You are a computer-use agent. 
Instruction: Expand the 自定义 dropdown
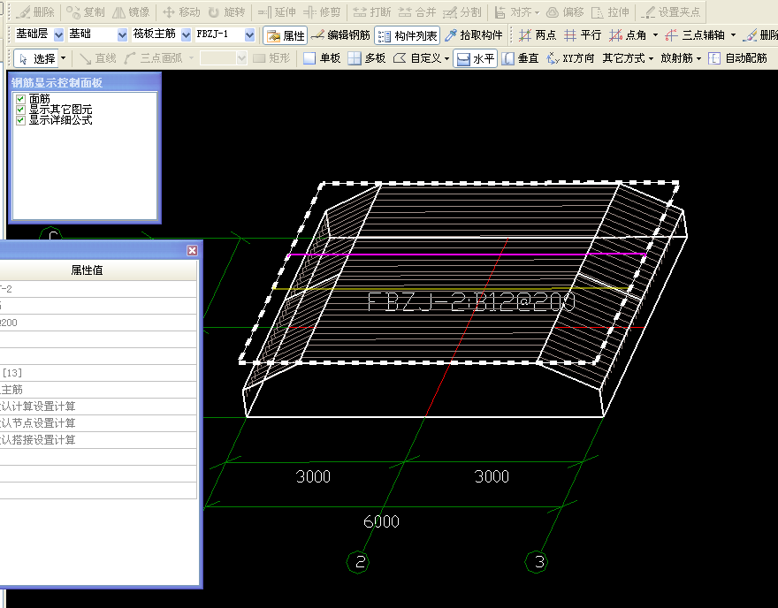(447, 59)
